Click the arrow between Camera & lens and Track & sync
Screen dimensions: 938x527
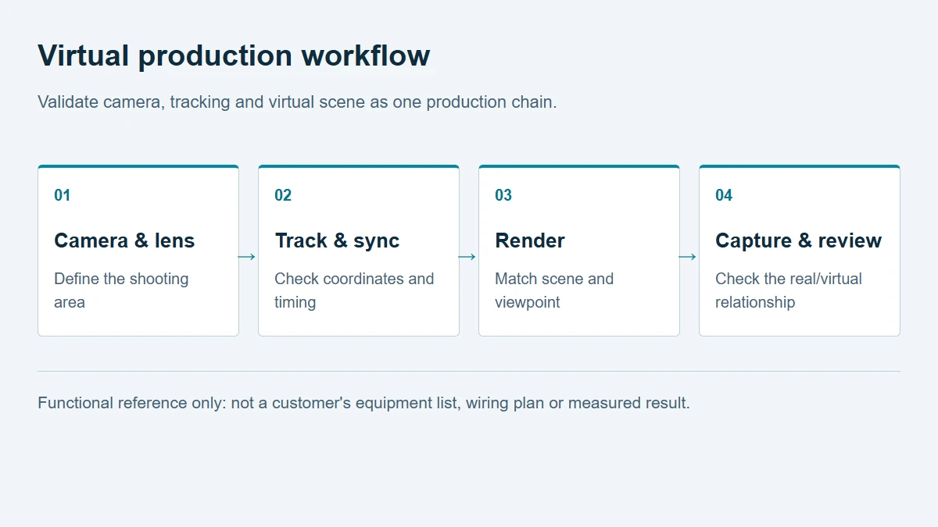tap(247, 257)
